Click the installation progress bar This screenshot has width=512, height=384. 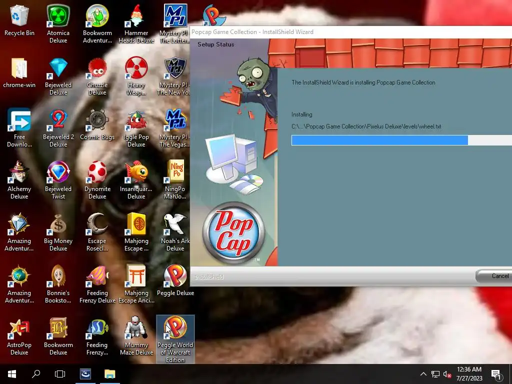coord(401,140)
